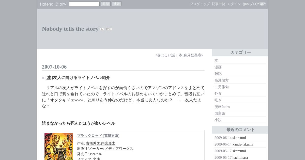Open ブログトップ in the header
The image size is (305, 160).
tap(200, 4)
